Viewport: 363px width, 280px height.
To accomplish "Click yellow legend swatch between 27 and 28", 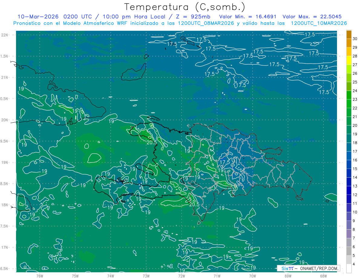I will [x=349, y=60].
